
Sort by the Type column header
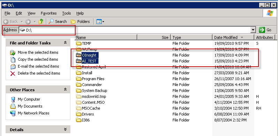tap(192, 37)
